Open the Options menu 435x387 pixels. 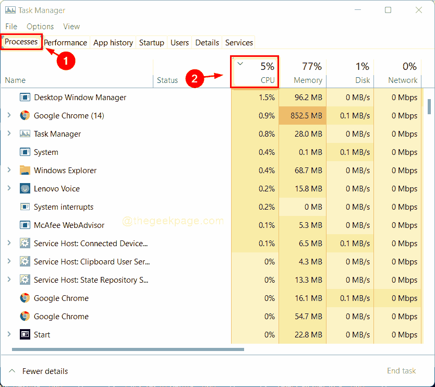[40, 26]
